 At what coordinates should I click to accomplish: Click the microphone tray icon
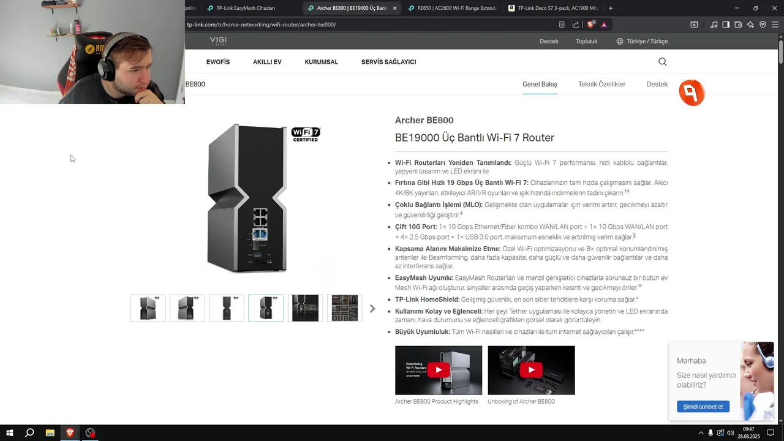(710, 433)
